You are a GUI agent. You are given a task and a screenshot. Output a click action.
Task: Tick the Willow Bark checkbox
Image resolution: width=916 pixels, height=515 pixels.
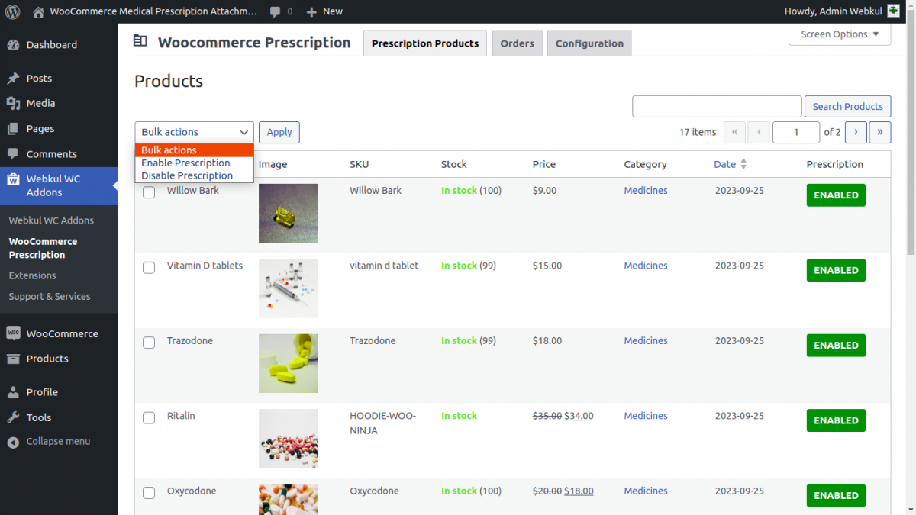coord(149,193)
